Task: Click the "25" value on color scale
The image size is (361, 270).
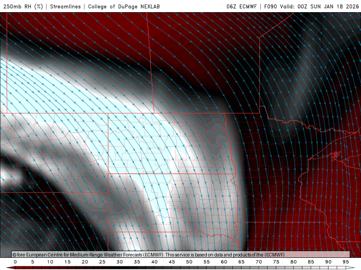Action: (102, 262)
